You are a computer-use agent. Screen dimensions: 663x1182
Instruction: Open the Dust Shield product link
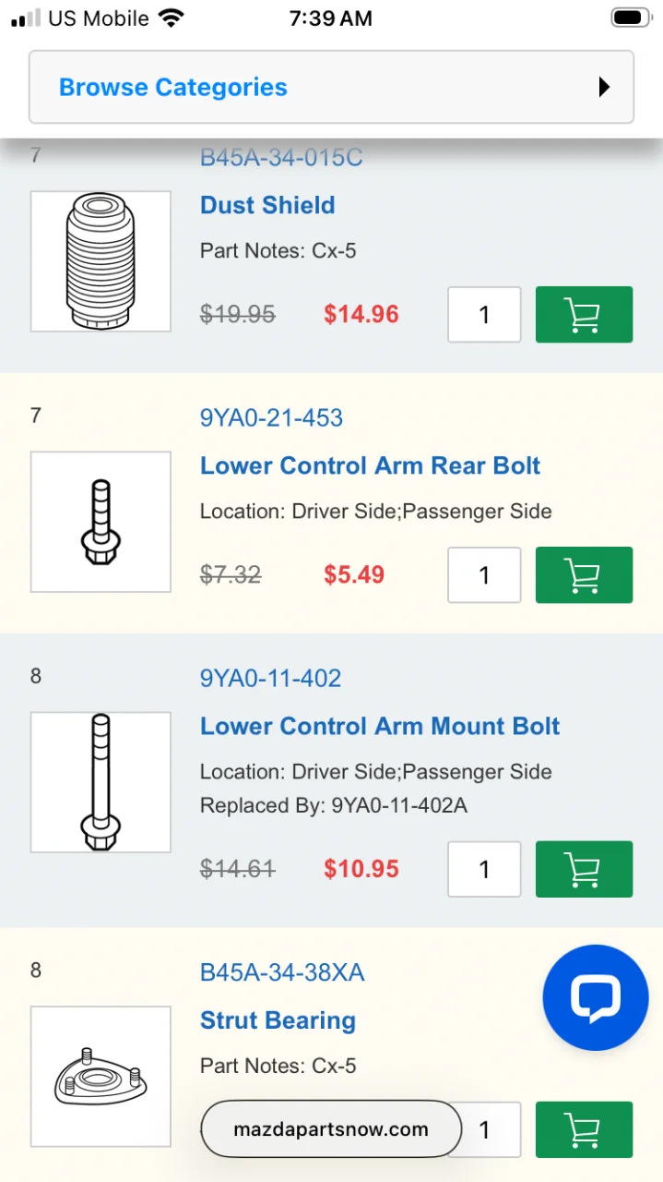click(267, 205)
